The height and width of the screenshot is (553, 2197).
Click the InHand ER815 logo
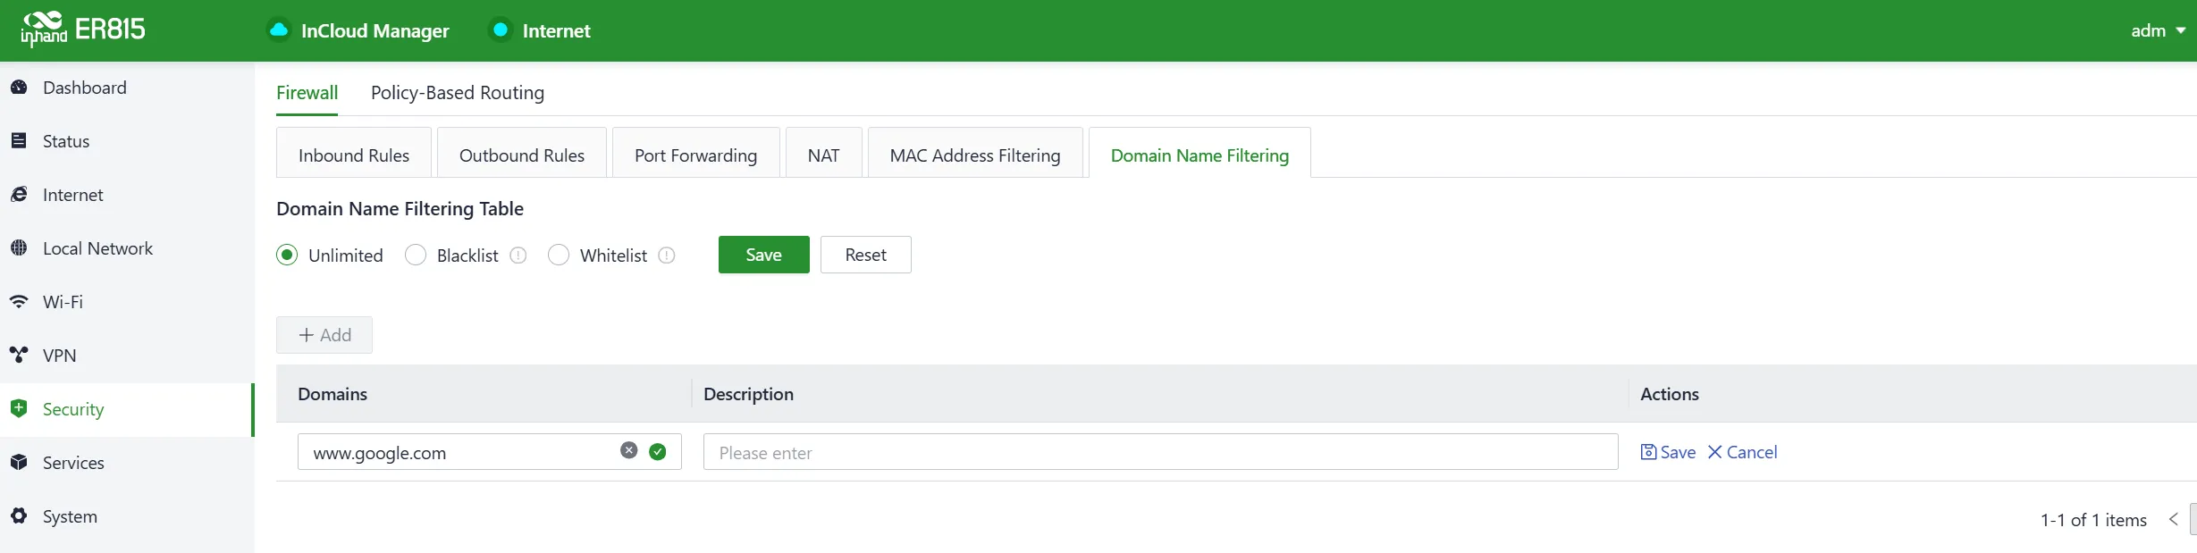82,29
